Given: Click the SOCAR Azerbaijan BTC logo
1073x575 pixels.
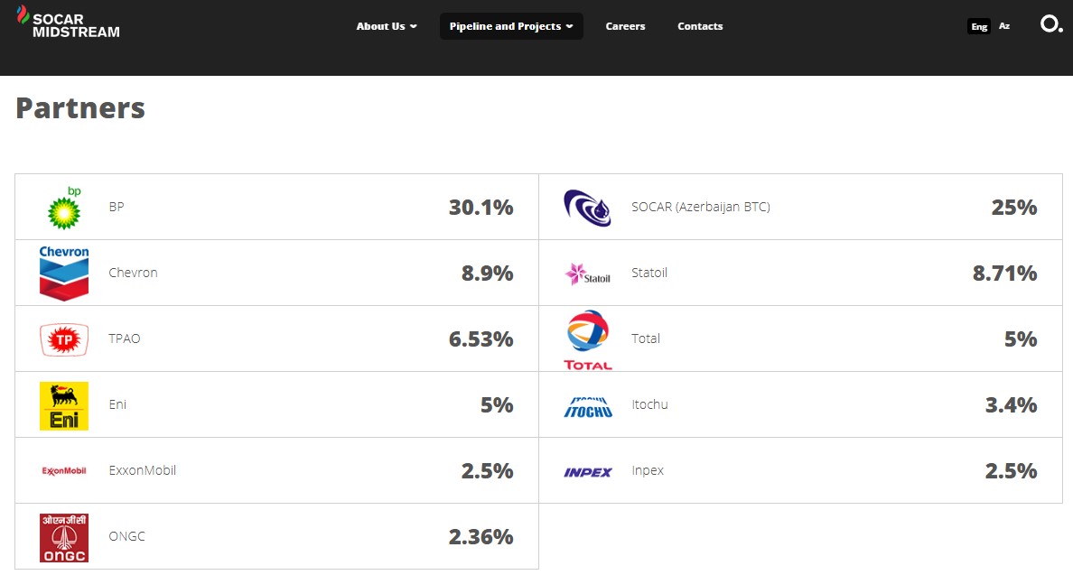Looking at the screenshot, I should pyautogui.click(x=587, y=208).
